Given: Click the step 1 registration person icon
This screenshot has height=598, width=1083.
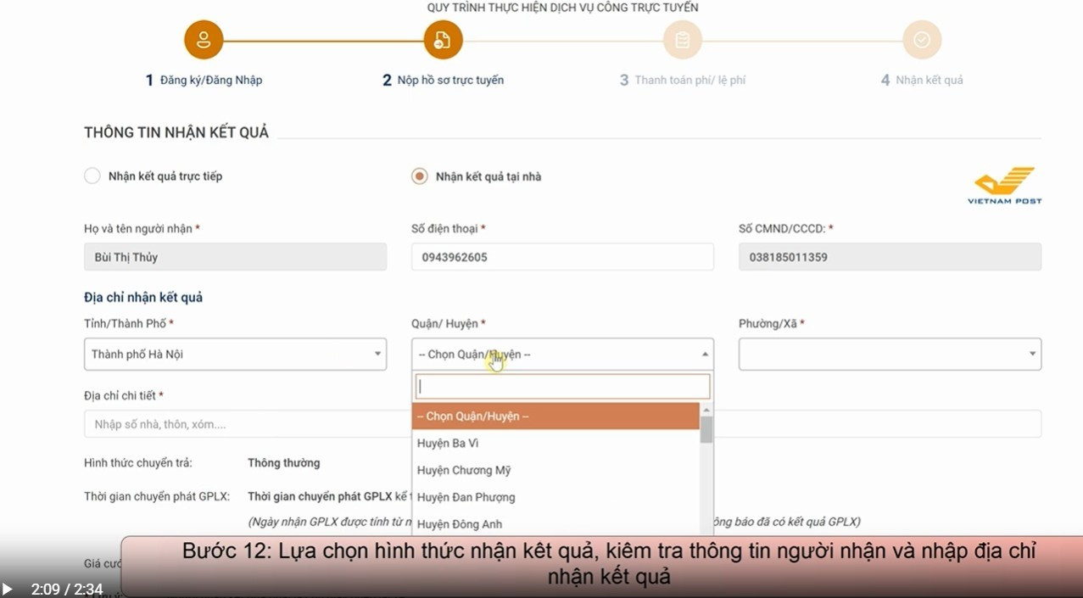Looking at the screenshot, I should 203,39.
